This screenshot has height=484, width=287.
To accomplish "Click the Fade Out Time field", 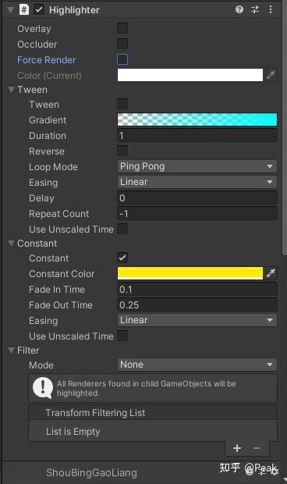I will click(197, 305).
